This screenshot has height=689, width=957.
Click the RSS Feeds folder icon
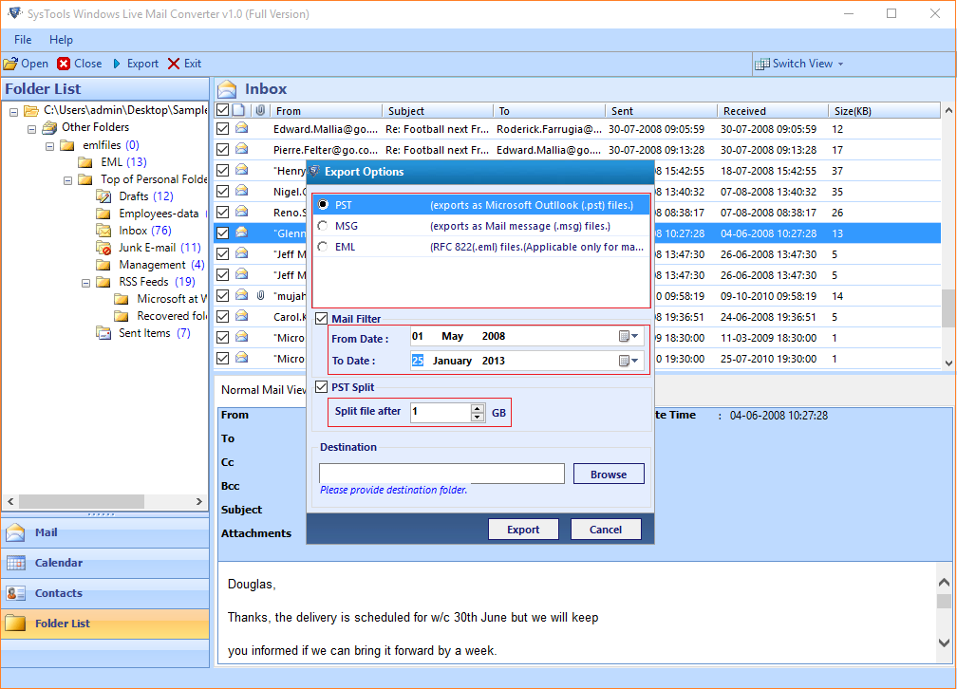tap(103, 282)
